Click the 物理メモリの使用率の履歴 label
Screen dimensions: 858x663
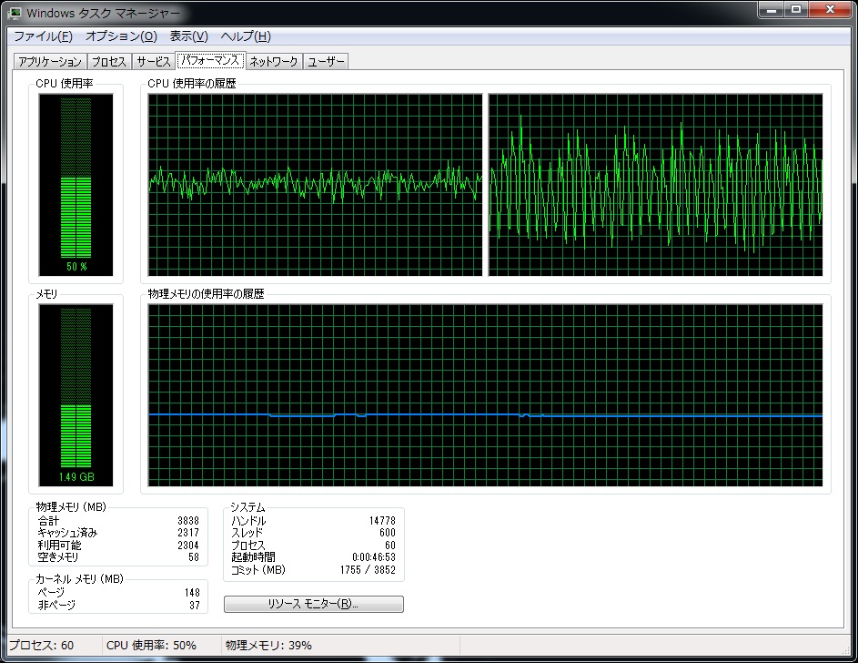(206, 294)
